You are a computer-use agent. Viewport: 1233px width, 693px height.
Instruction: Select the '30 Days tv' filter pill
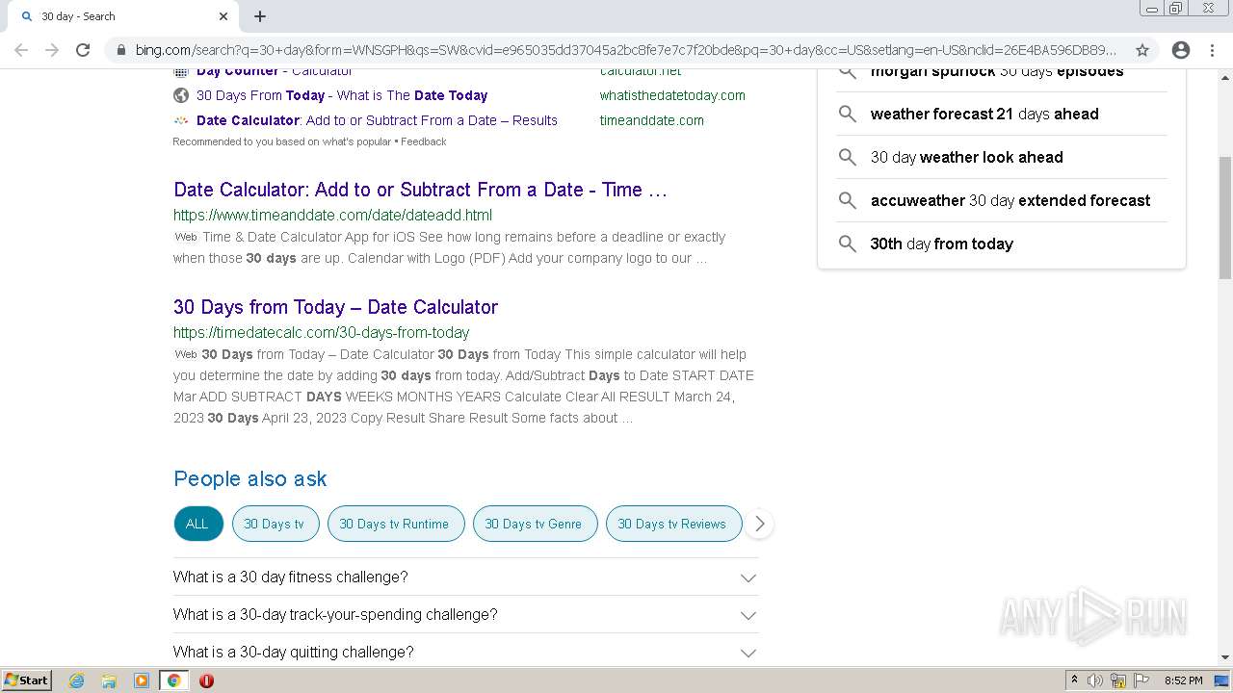point(274,524)
